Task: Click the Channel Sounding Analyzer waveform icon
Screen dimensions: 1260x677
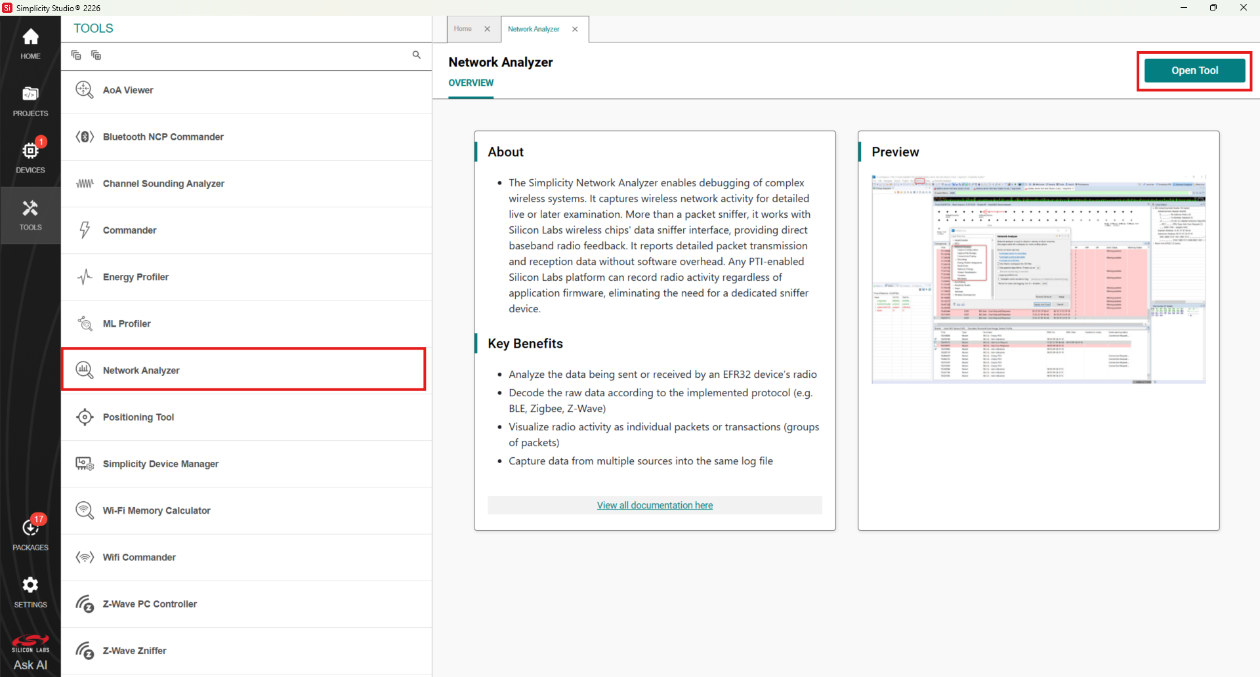Action: tap(85, 184)
